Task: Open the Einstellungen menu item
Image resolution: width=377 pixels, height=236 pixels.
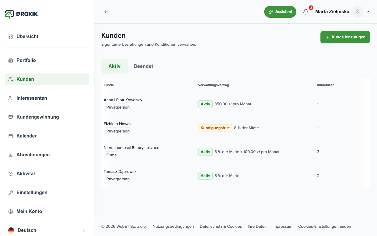Action: tap(47, 193)
